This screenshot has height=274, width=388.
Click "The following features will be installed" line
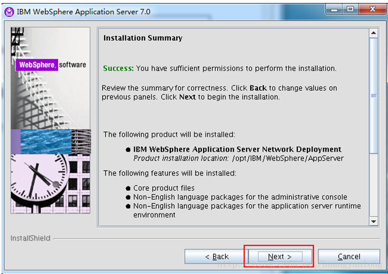[x=170, y=173]
